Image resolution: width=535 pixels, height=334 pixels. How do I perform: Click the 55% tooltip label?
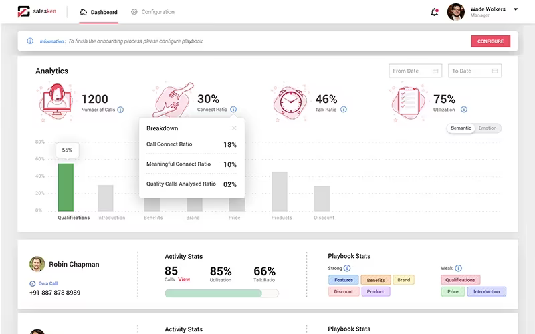[68, 150]
